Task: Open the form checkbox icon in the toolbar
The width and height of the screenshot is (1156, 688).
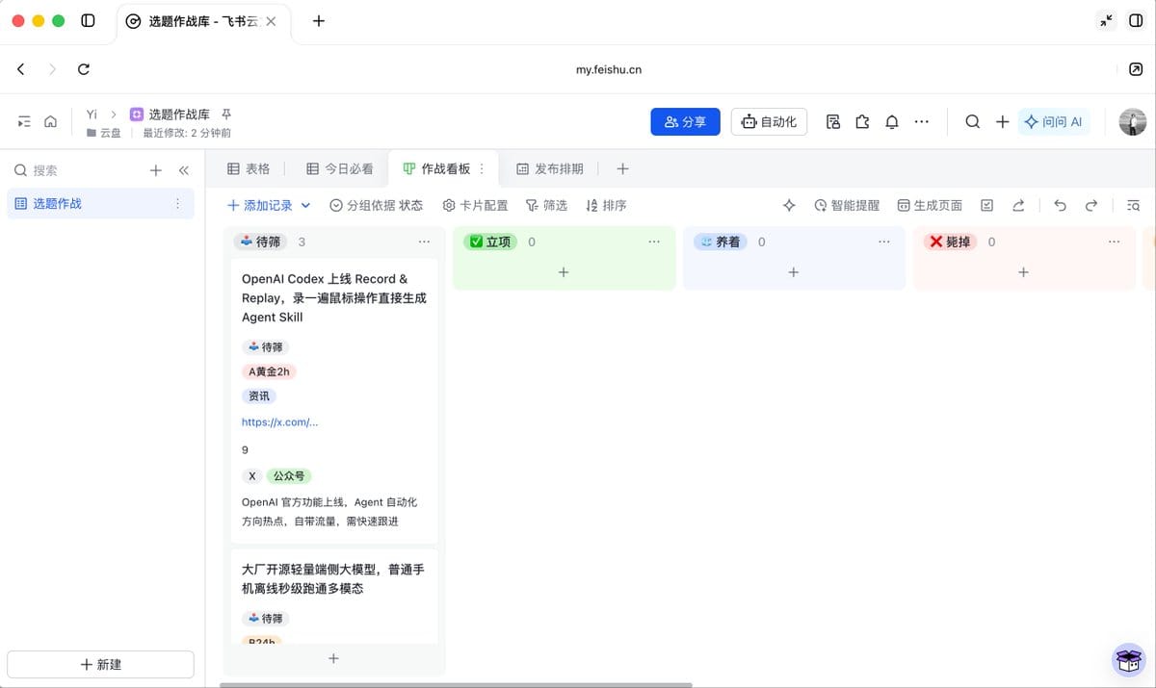Action: [x=987, y=205]
